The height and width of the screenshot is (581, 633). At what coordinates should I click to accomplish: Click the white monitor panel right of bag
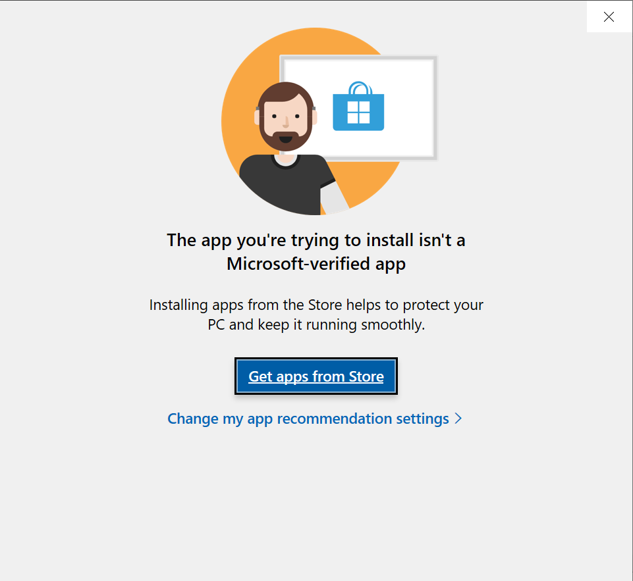click(408, 107)
